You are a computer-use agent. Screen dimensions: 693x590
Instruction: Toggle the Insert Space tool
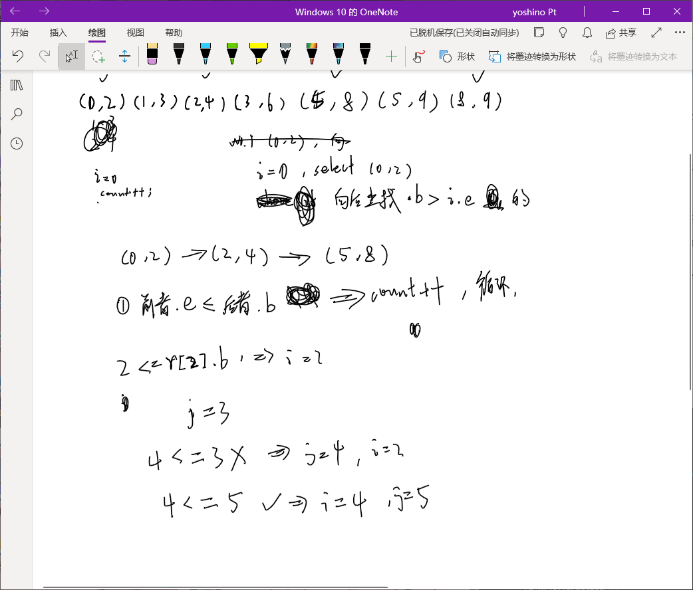pyautogui.click(x=124, y=56)
